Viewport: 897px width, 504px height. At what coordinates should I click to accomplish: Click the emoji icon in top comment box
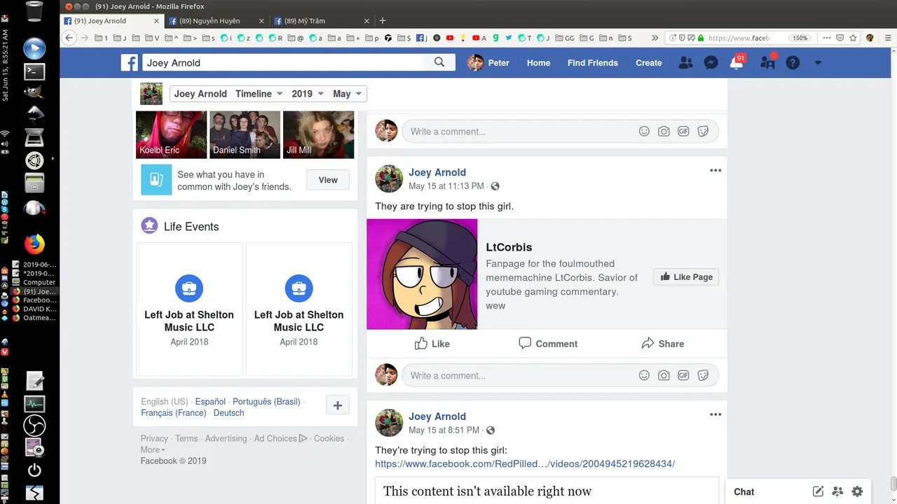pos(644,132)
